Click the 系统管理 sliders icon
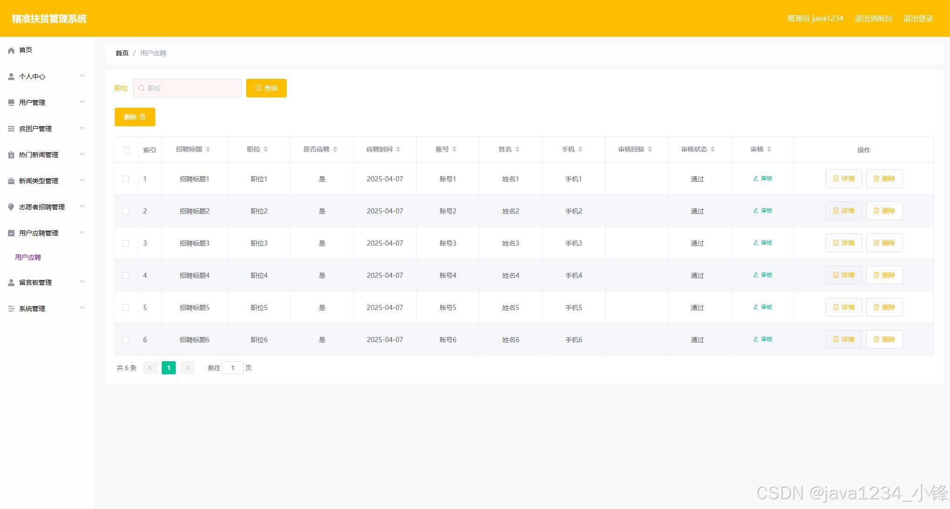The width and height of the screenshot is (950, 509). [x=11, y=309]
